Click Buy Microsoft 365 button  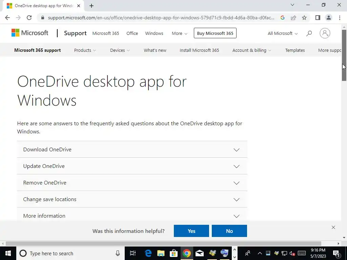pos(215,33)
